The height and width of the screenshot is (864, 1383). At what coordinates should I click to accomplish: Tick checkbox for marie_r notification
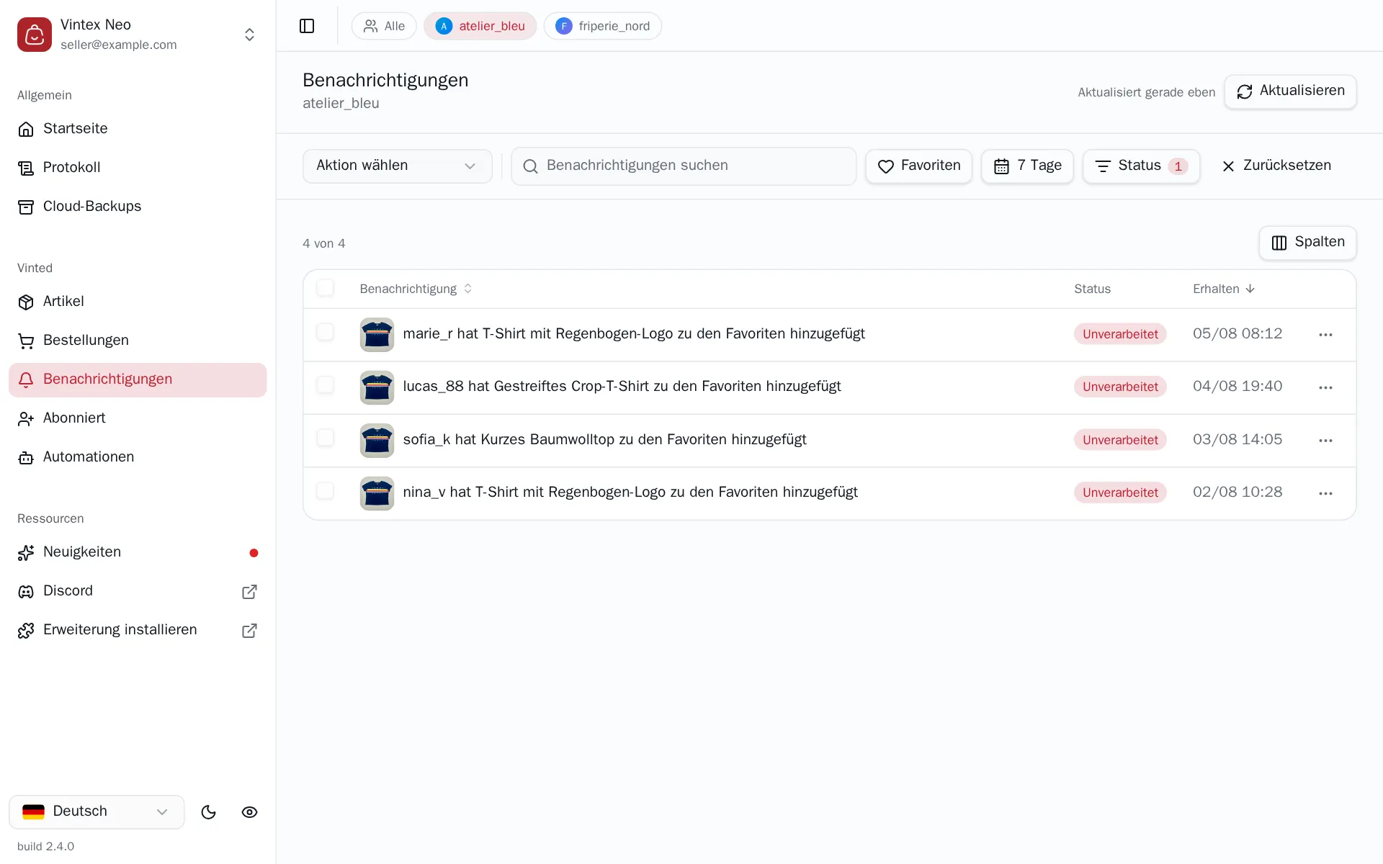(x=326, y=332)
